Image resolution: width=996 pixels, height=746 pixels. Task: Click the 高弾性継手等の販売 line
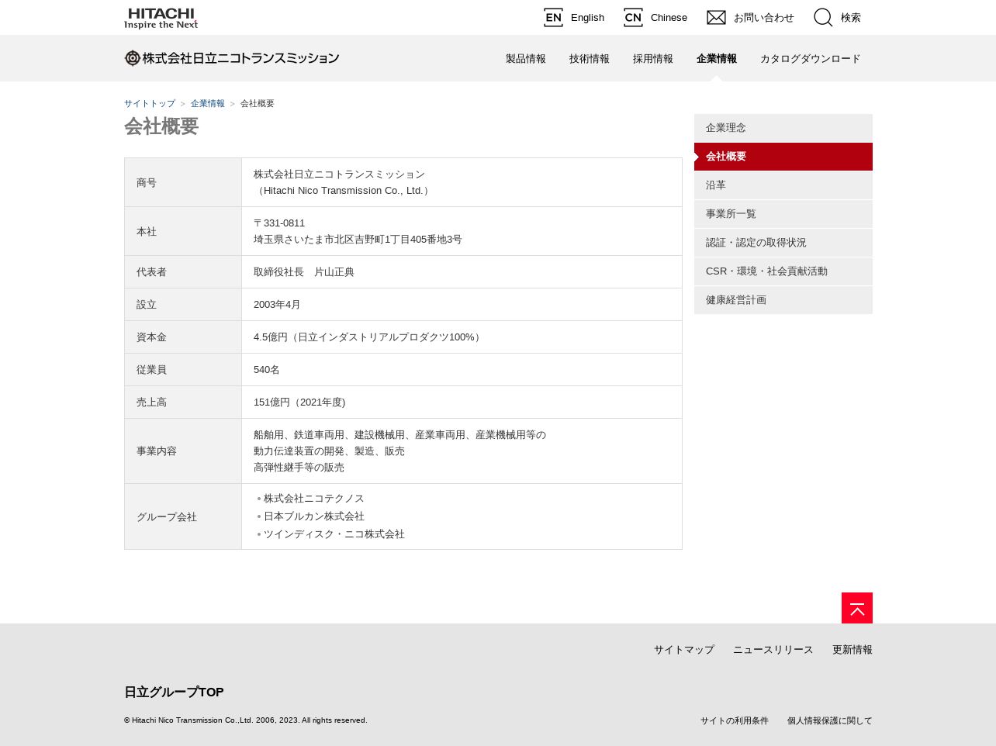(299, 468)
